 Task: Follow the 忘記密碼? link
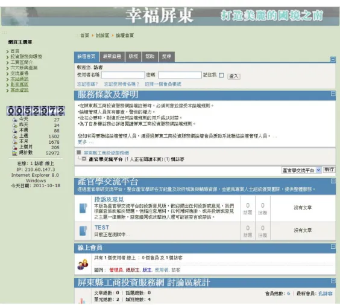pos(87,85)
